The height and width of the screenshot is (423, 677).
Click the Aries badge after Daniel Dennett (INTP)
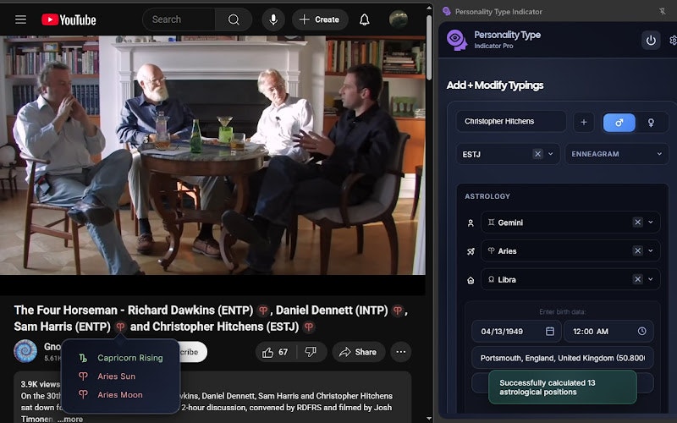point(398,310)
